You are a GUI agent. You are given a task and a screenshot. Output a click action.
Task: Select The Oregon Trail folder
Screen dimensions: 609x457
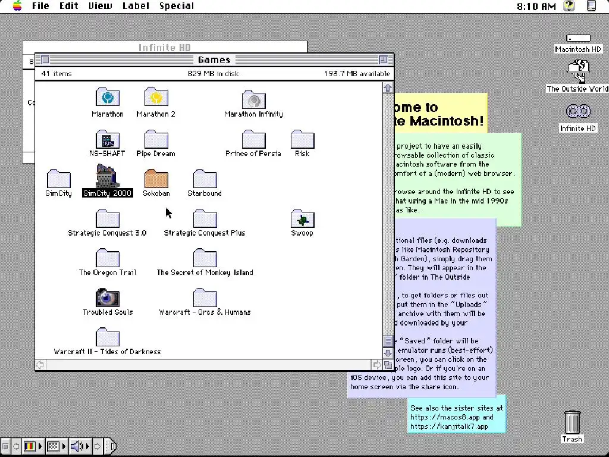tap(108, 258)
